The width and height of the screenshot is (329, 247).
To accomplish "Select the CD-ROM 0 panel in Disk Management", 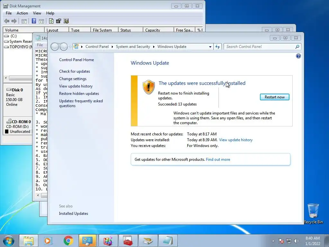I will (18, 126).
